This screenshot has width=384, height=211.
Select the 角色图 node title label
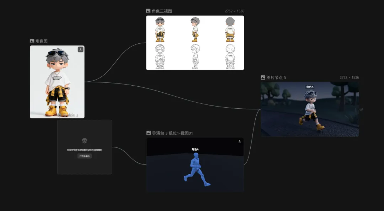click(x=41, y=41)
